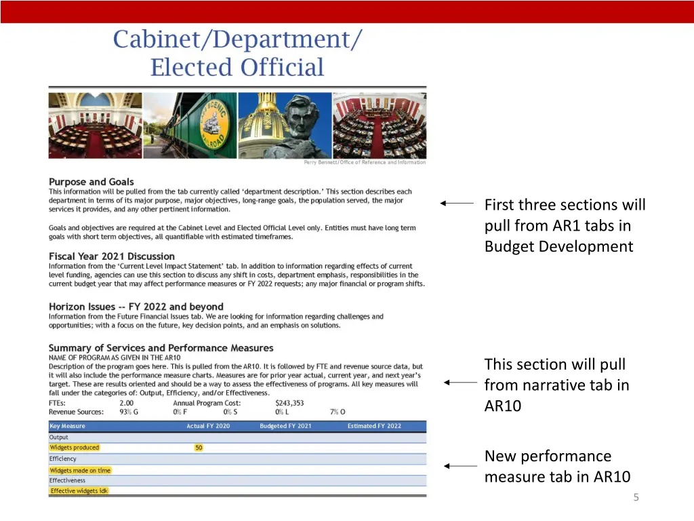The image size is (694, 521).
Task: Click the red banner at the slide top
Action: 347,12
